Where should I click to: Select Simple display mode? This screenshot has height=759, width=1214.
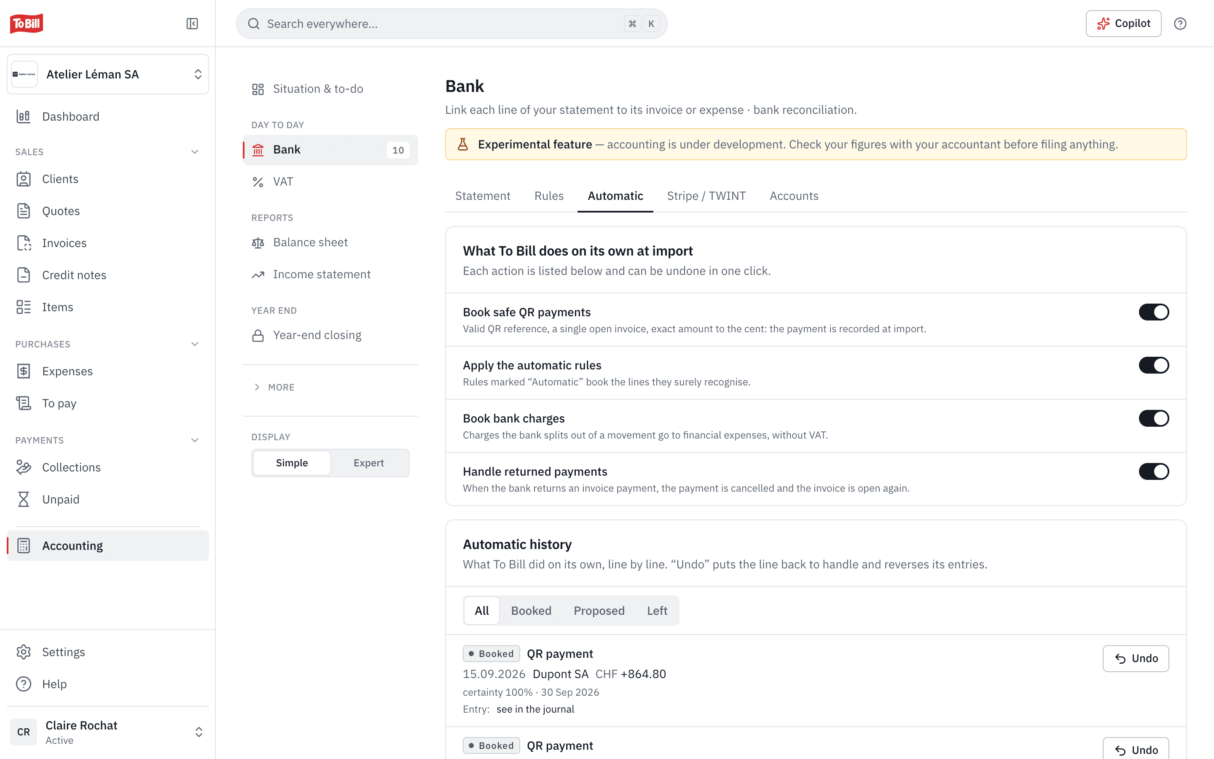tap(292, 463)
